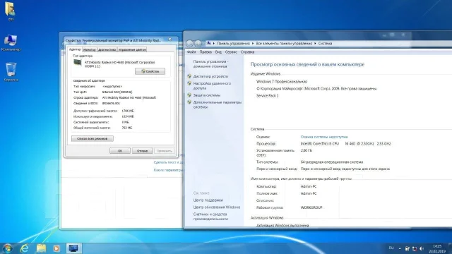Open the Корзина recycle bin icon
The width and height of the screenshot is (452, 254).
point(11,72)
